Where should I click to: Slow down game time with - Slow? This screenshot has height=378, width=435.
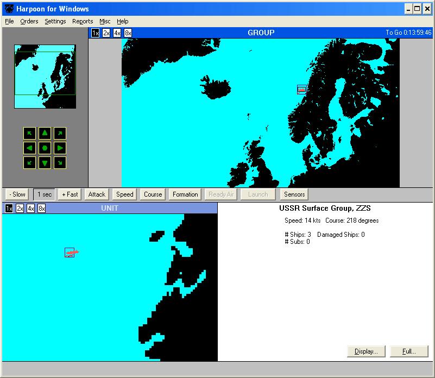click(x=17, y=194)
